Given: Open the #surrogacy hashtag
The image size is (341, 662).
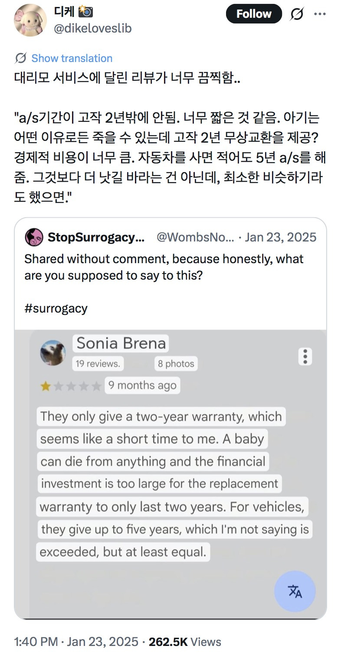Looking at the screenshot, I should pyautogui.click(x=56, y=308).
